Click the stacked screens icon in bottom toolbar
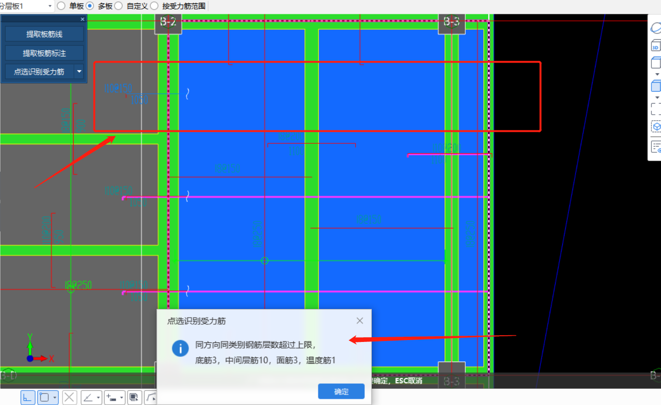The height and width of the screenshot is (405, 661). [x=135, y=397]
